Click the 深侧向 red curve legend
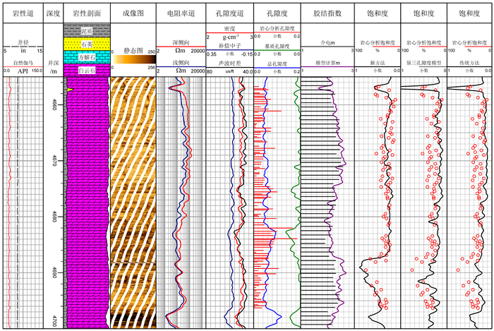Image resolution: width=494 pixels, height=331 pixels. 179,43
